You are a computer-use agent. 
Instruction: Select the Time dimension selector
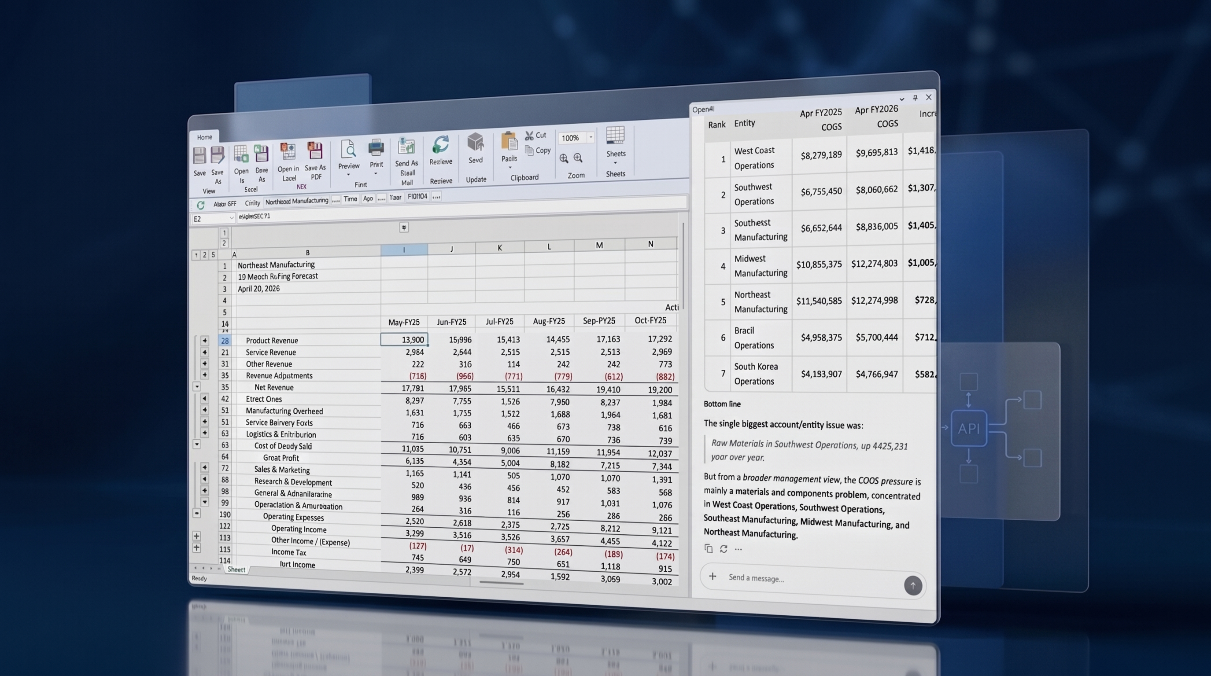350,199
